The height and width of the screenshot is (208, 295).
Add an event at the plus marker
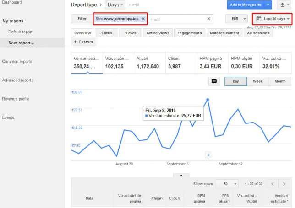(x=208, y=155)
